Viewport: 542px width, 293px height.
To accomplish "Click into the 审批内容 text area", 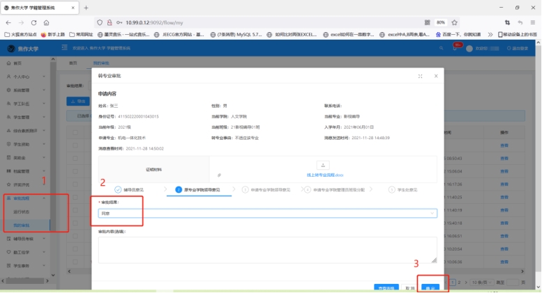I will (265, 249).
